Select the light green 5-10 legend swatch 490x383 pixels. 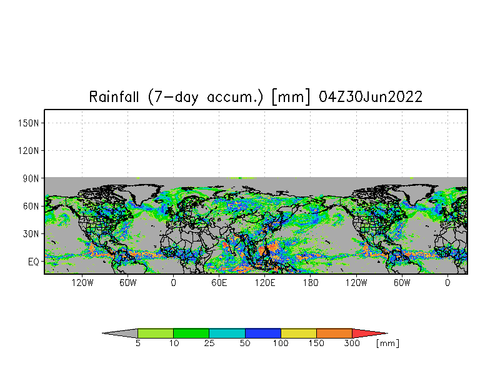pos(156,333)
